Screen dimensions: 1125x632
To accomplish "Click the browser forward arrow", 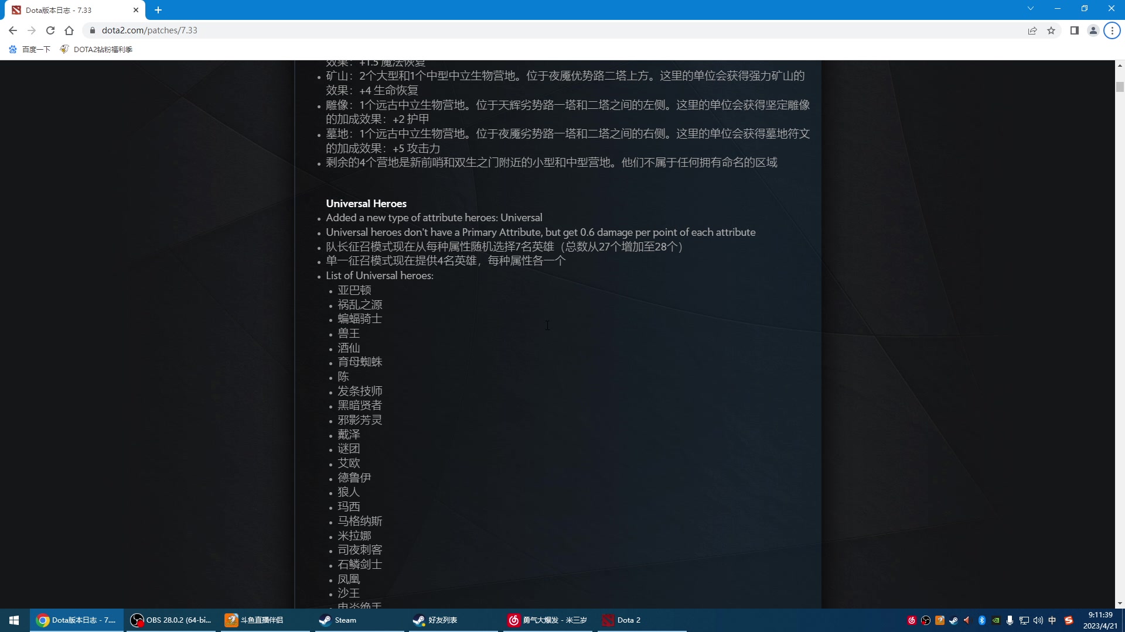I will [32, 30].
